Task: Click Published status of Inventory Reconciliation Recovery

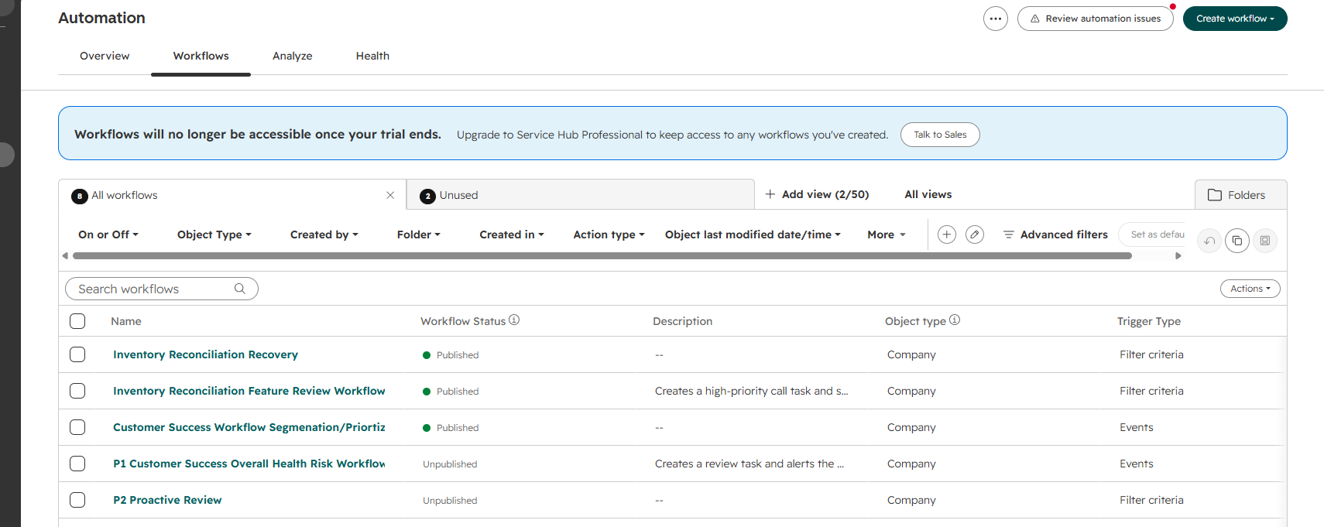Action: 451,355
